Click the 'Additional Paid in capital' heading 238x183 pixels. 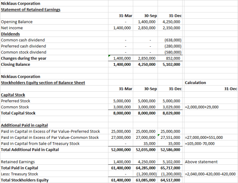24,125
